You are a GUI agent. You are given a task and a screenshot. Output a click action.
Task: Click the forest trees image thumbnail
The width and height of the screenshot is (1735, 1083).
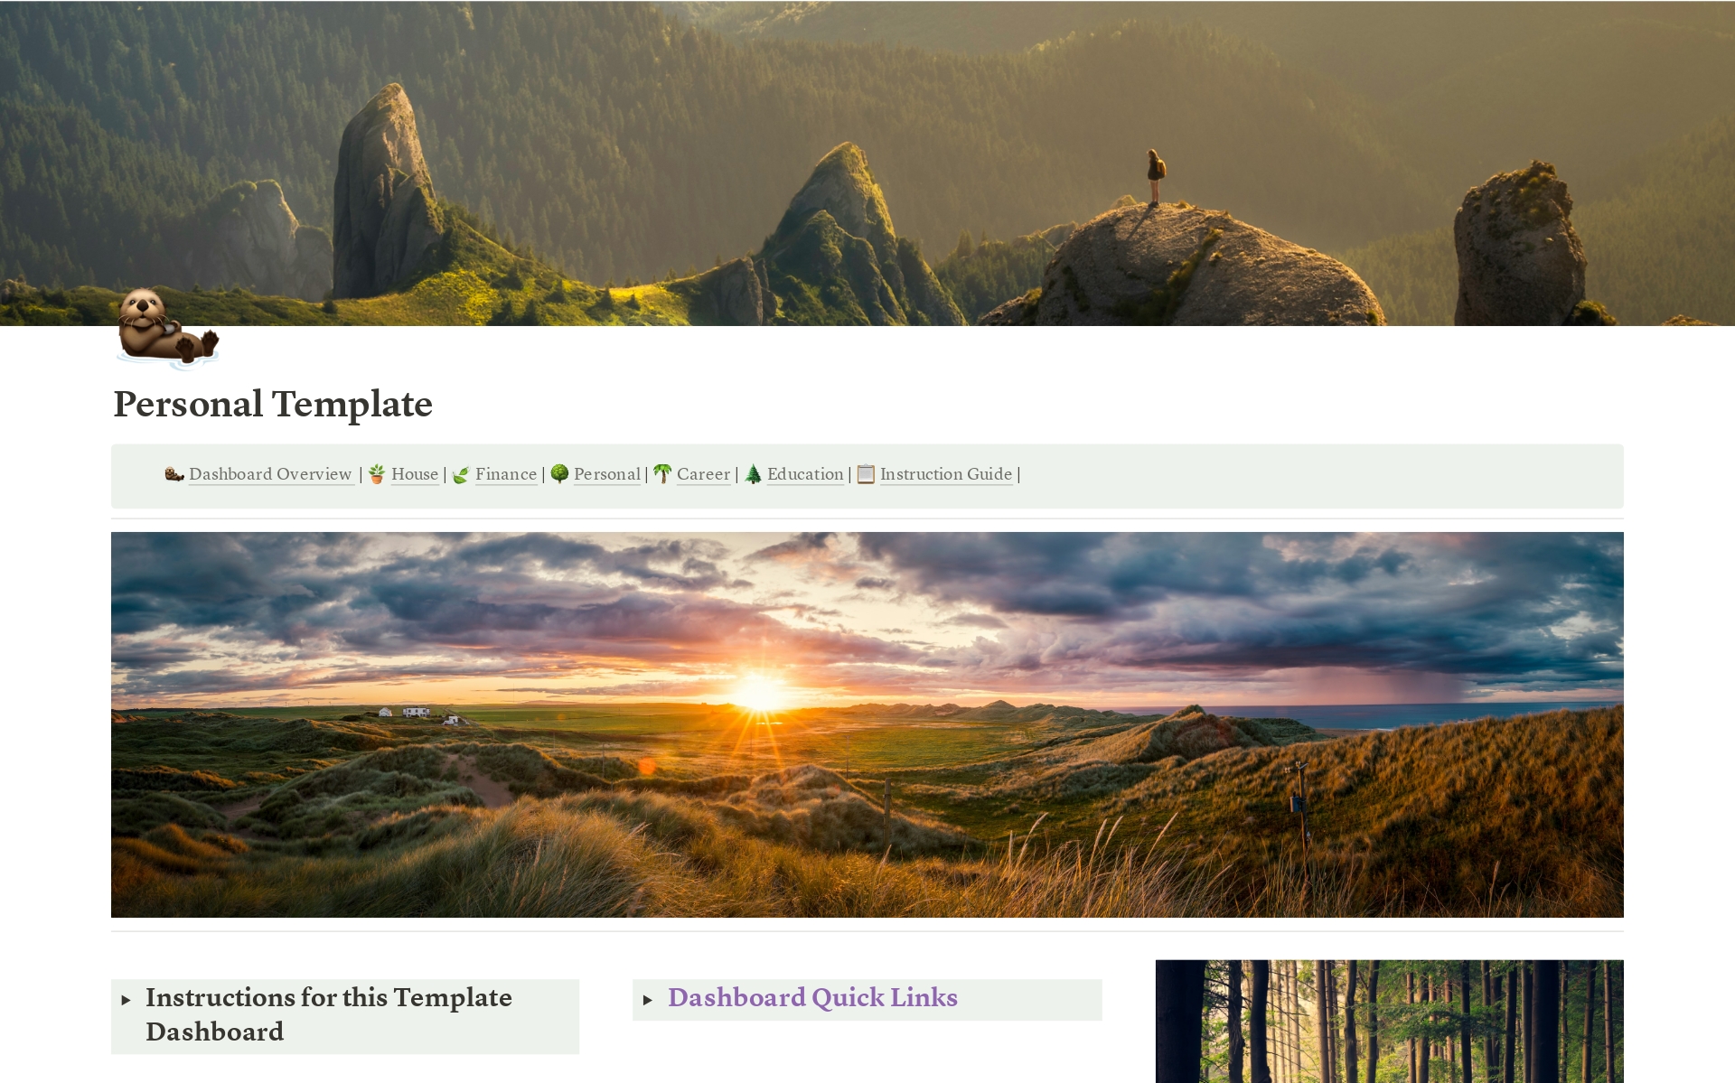click(x=1390, y=1021)
